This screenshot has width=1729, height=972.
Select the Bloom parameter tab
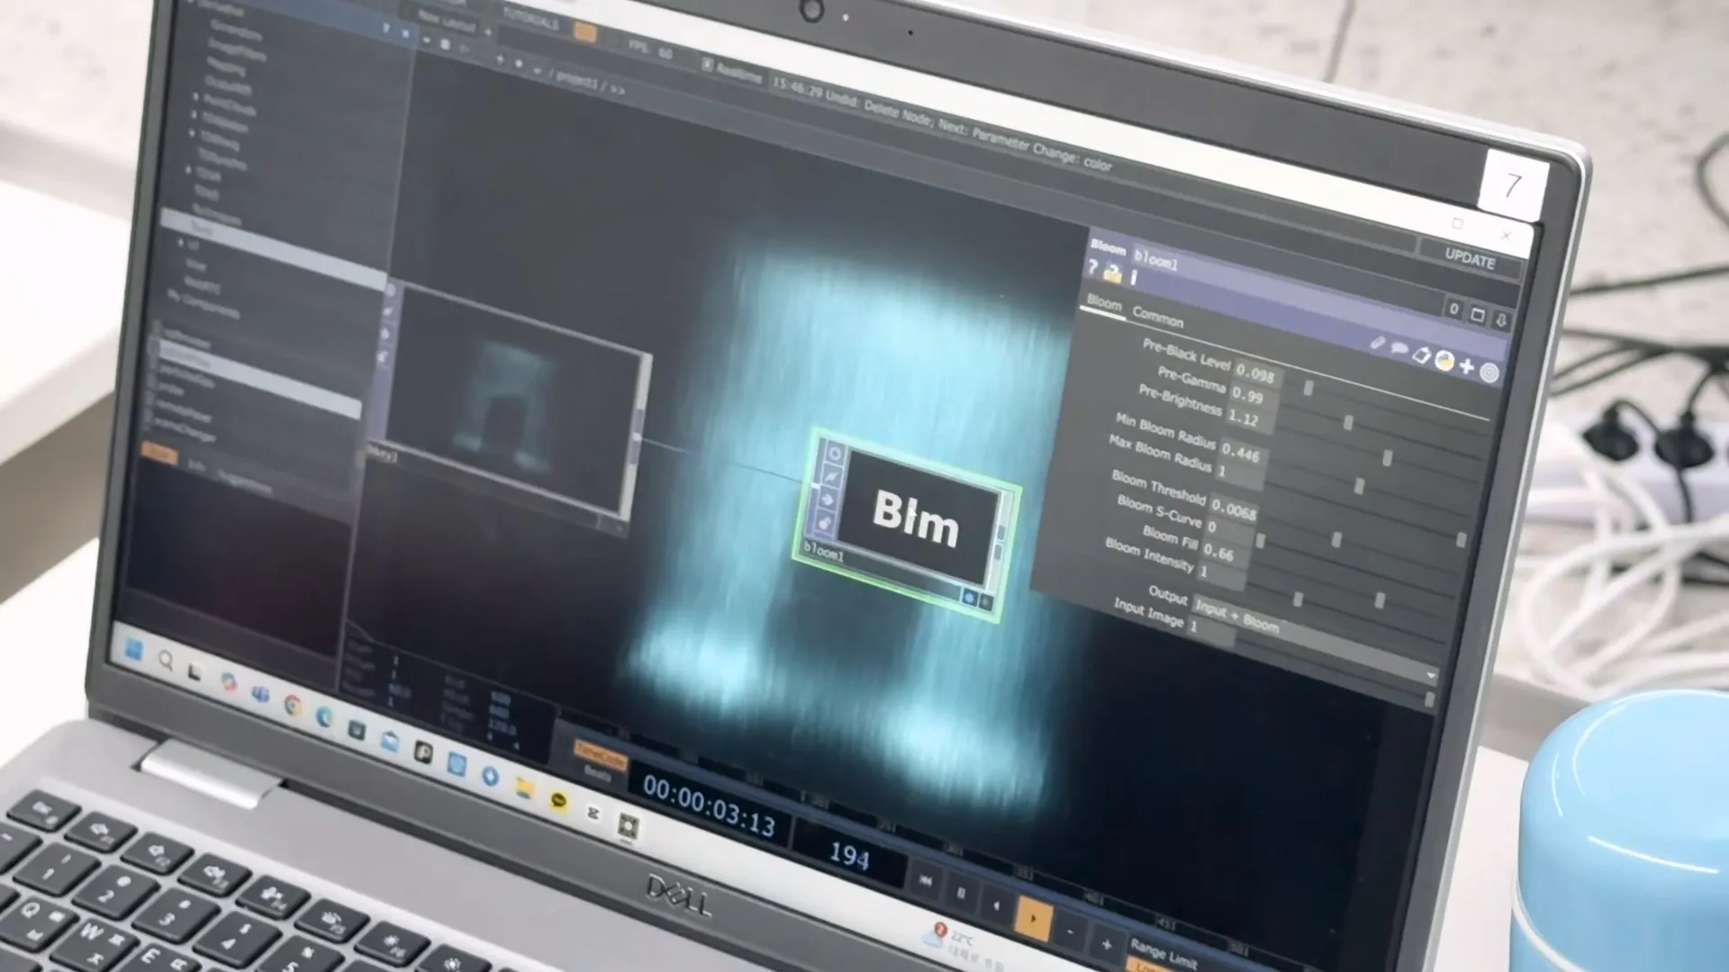click(1104, 303)
